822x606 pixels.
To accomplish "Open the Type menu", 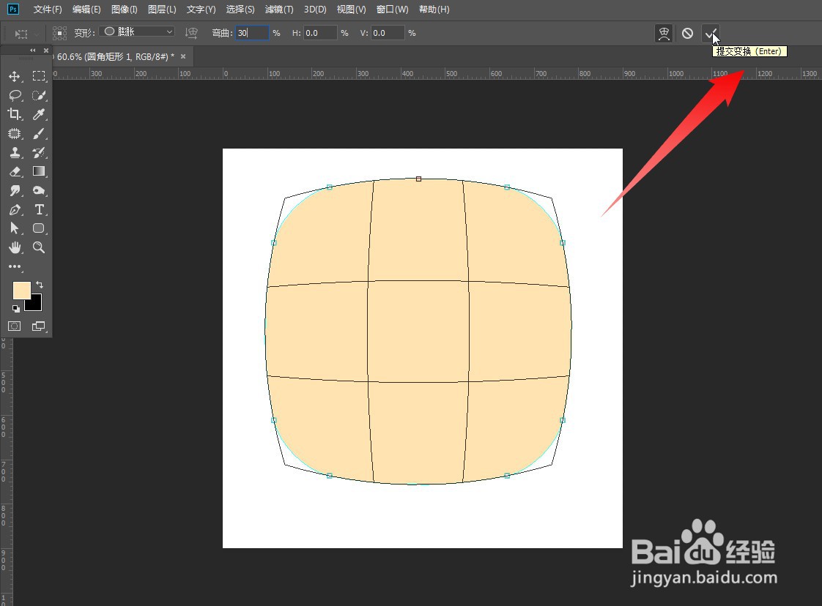I will [x=201, y=10].
